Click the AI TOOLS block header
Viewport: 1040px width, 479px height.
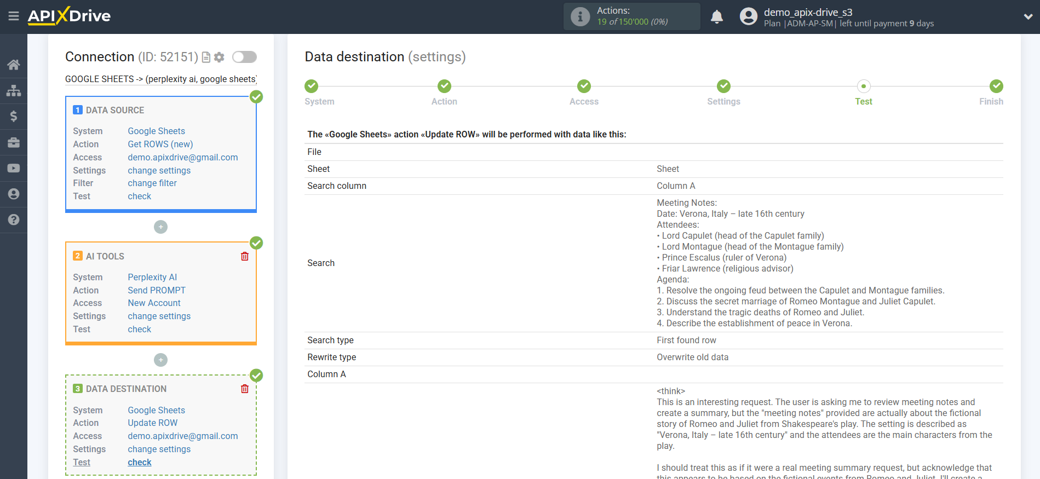(105, 256)
